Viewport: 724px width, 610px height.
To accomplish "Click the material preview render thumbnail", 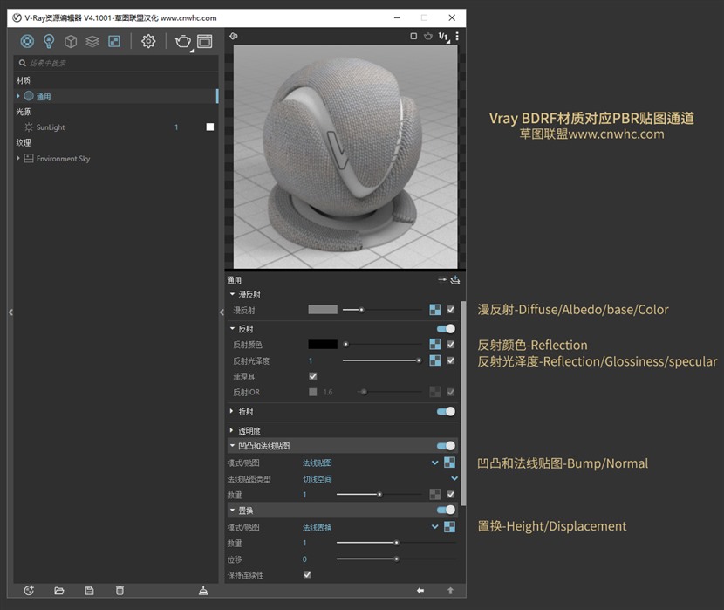I will 345,156.
